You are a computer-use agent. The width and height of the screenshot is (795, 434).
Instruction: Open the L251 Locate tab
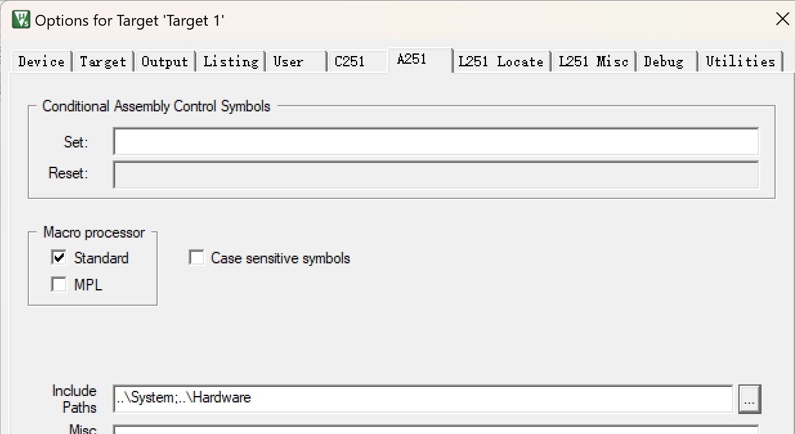[x=501, y=62]
